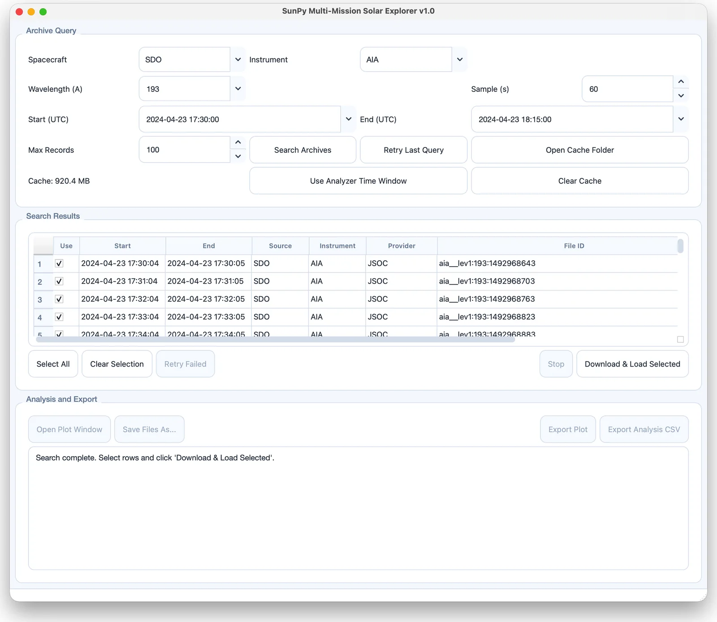Screen dimensions: 717x622
Task: Click file ID aia__lev1:193:1492968643
Action: [x=487, y=263]
